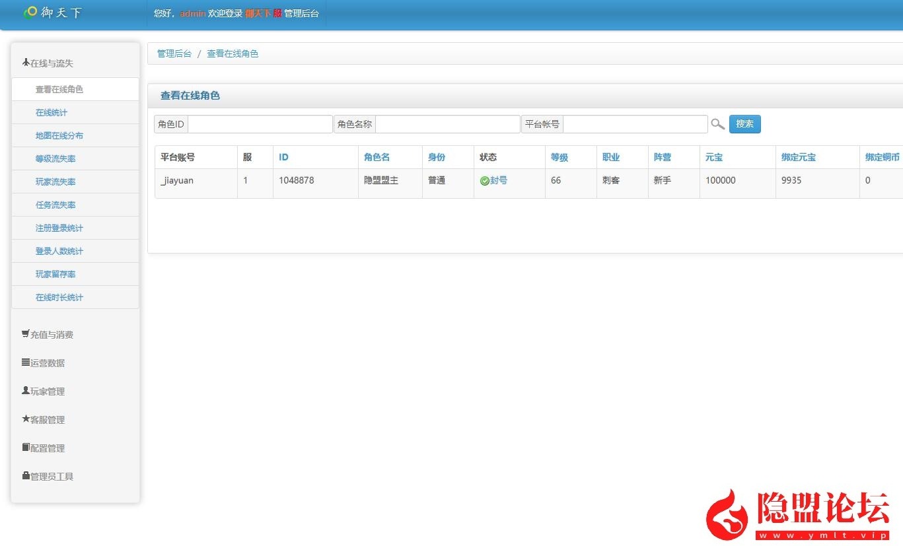Click the 搜索 button

745,124
